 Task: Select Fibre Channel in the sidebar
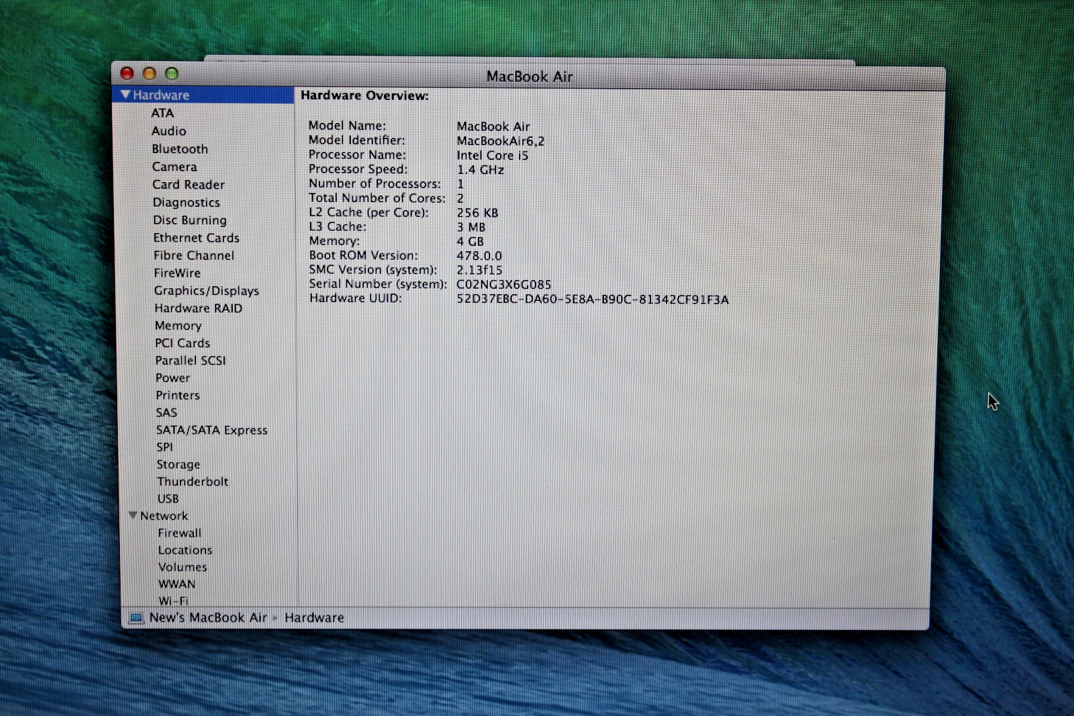pos(194,255)
